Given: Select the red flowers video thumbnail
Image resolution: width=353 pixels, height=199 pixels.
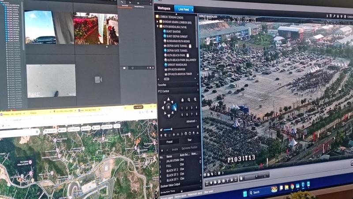Looking at the screenshot, I should 96,29.
